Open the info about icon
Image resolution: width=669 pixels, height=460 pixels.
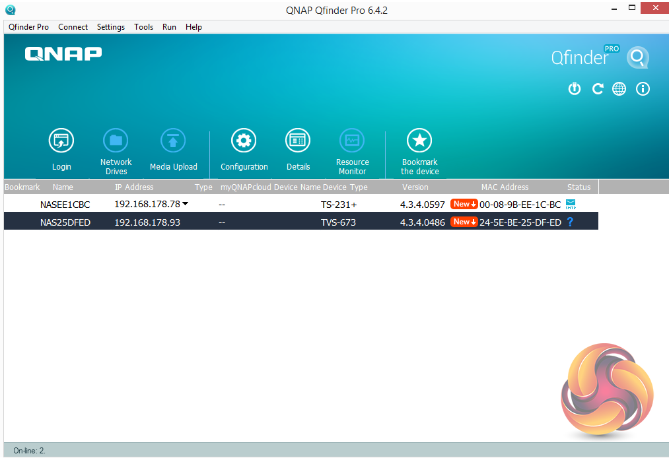pos(643,88)
